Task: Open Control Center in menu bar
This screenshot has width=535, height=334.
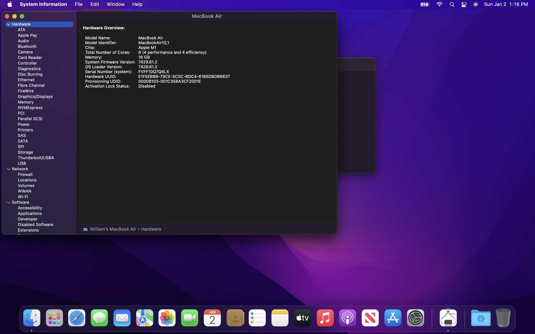Action: tap(464, 4)
